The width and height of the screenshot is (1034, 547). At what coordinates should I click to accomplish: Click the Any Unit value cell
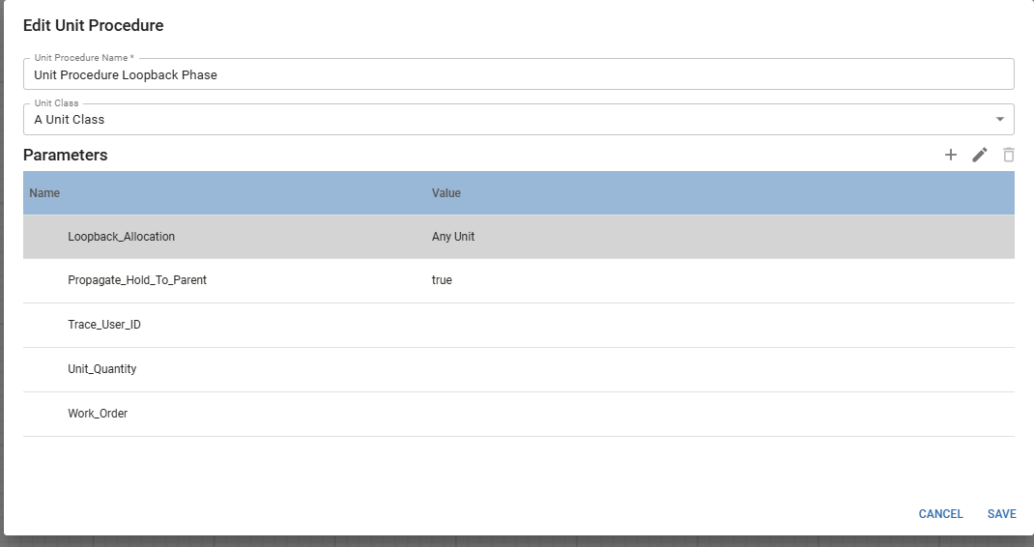453,237
